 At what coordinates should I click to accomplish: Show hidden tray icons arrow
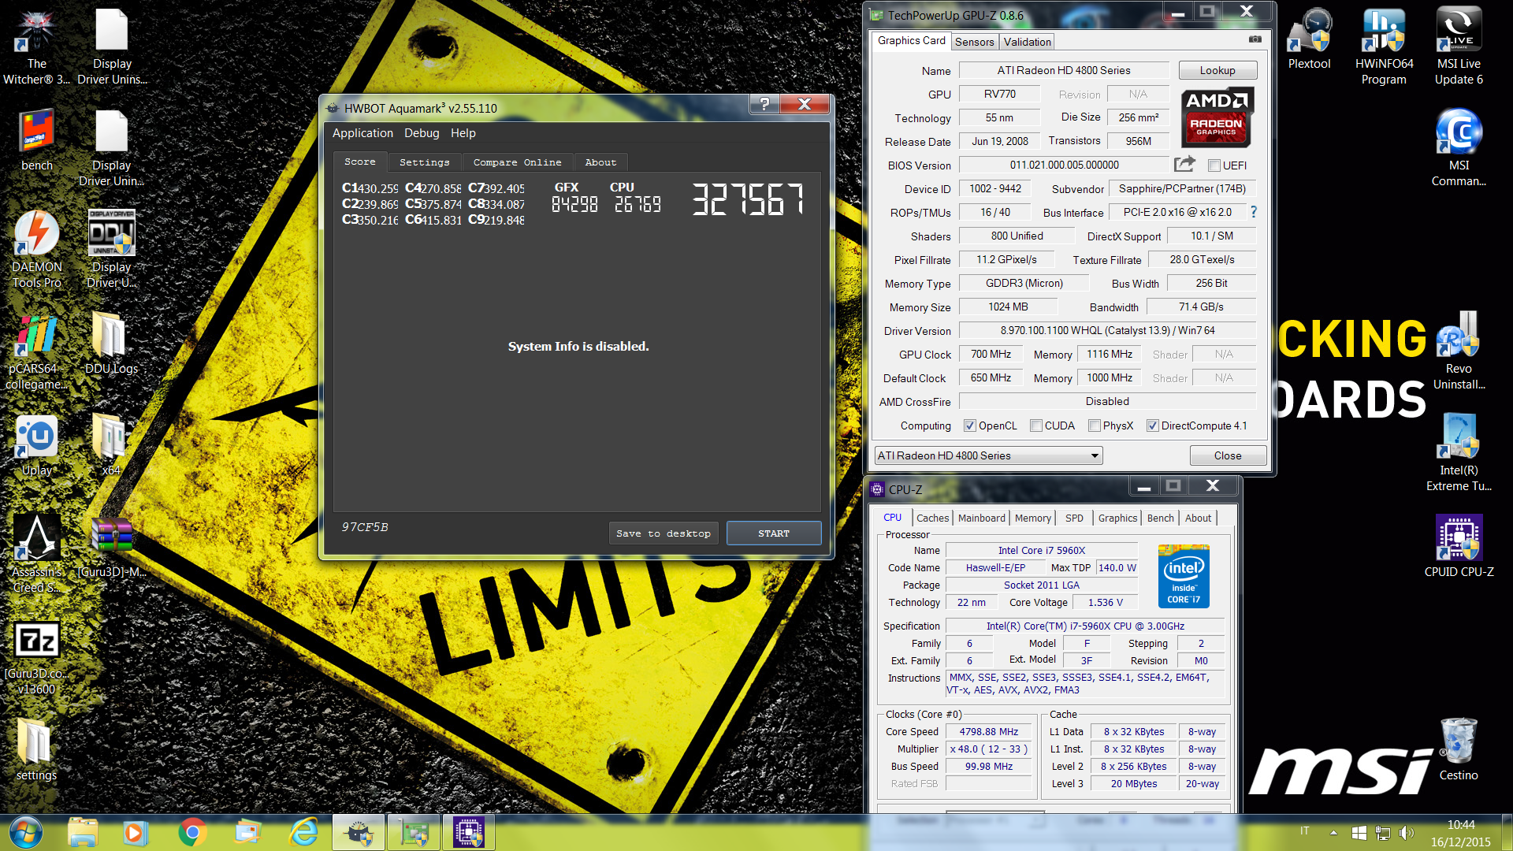tap(1333, 832)
